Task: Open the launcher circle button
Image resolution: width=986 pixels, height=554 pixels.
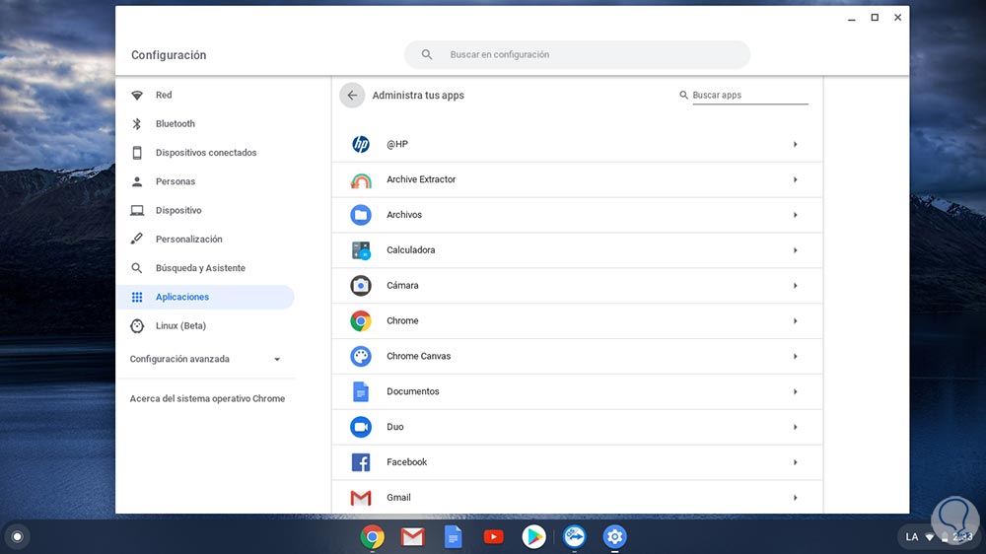Action: (17, 537)
